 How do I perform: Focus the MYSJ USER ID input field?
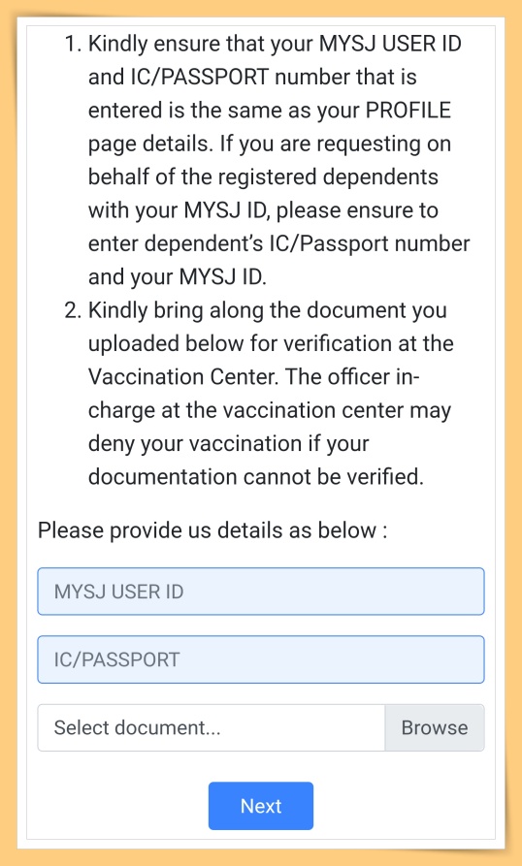261,591
